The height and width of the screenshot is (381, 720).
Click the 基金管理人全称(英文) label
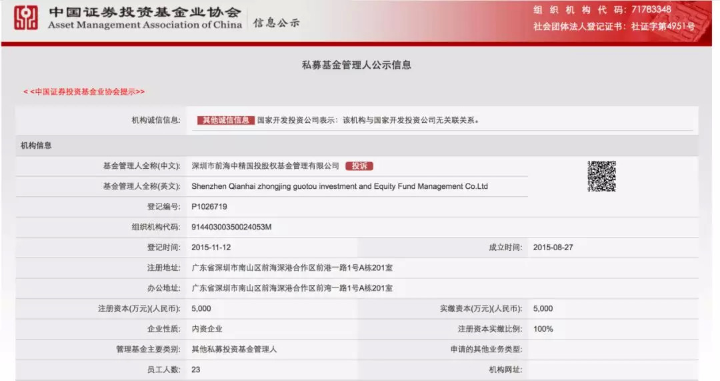coord(141,186)
